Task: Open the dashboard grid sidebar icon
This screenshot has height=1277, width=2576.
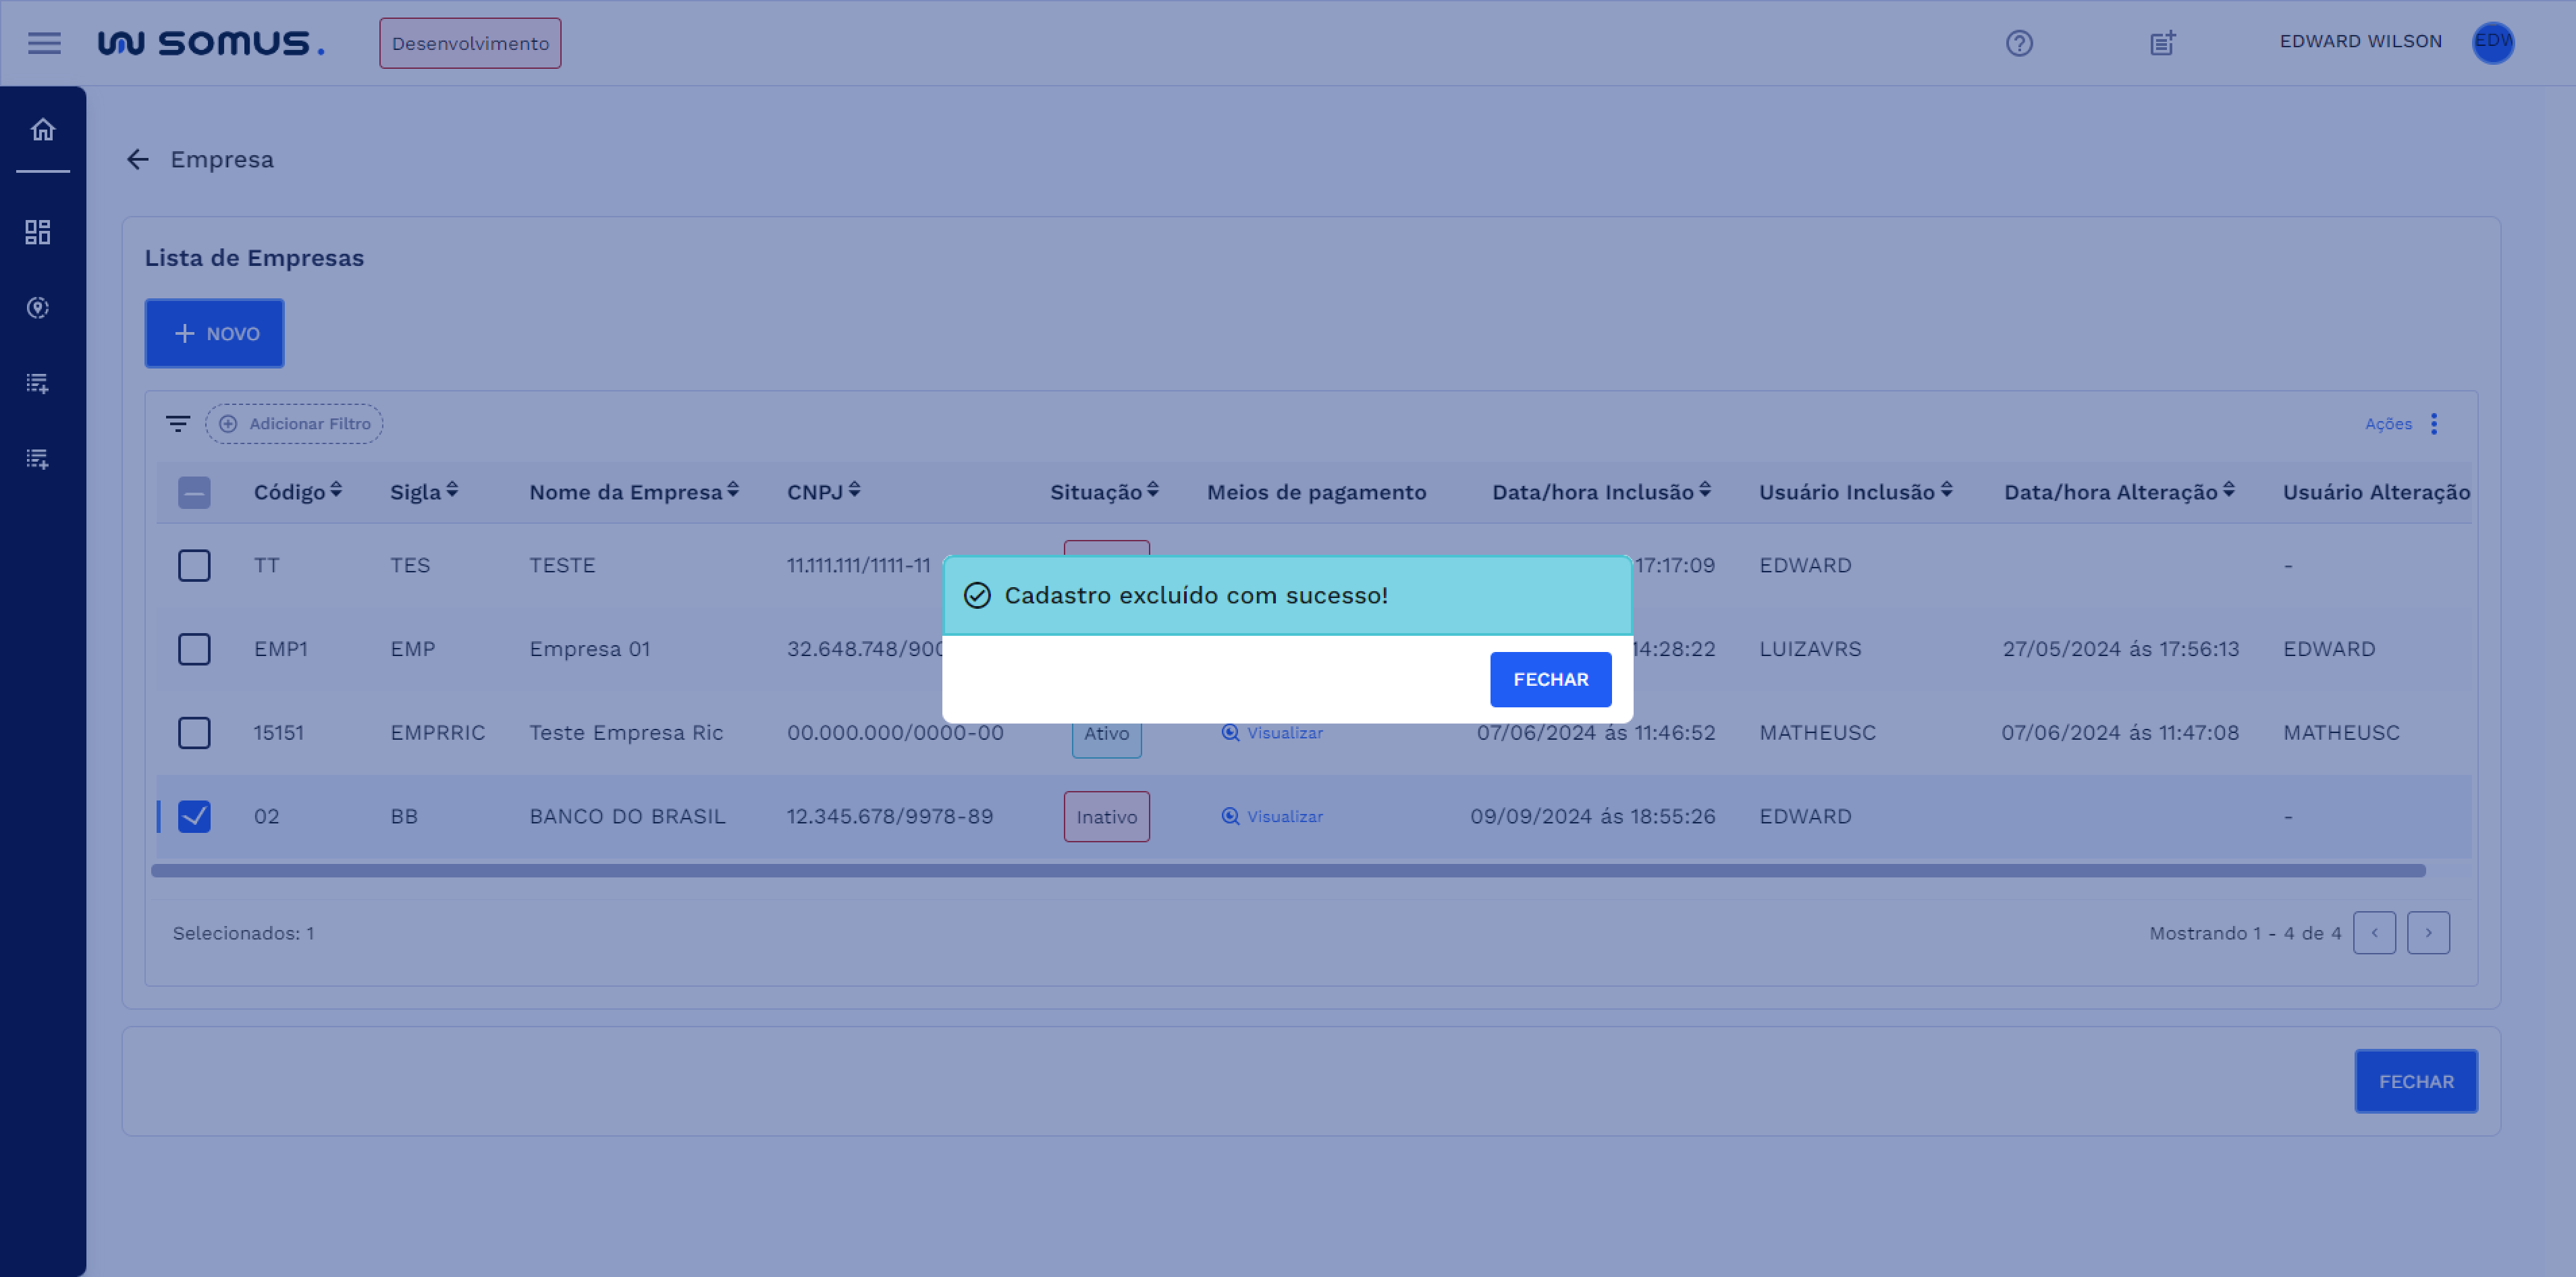Action: [38, 232]
